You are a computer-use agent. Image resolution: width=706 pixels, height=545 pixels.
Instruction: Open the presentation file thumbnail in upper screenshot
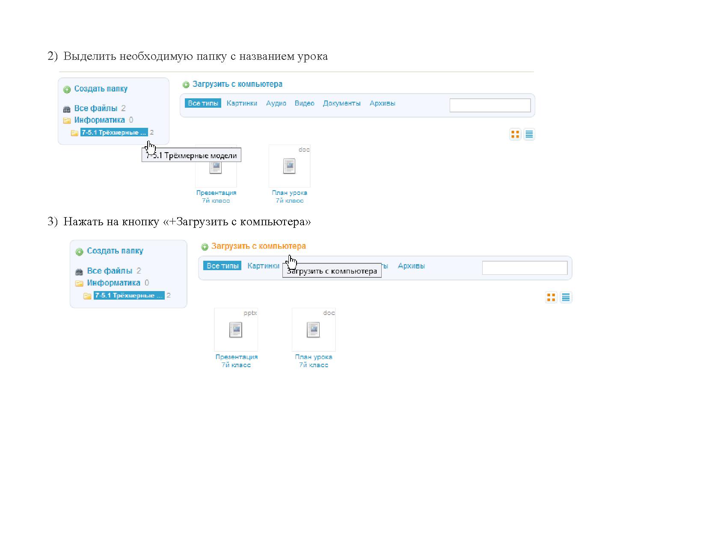pos(216,167)
